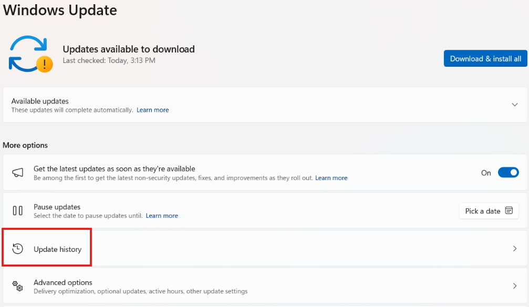Click the 'More options' section heading
Screen dimensions: 529x307
point(25,145)
